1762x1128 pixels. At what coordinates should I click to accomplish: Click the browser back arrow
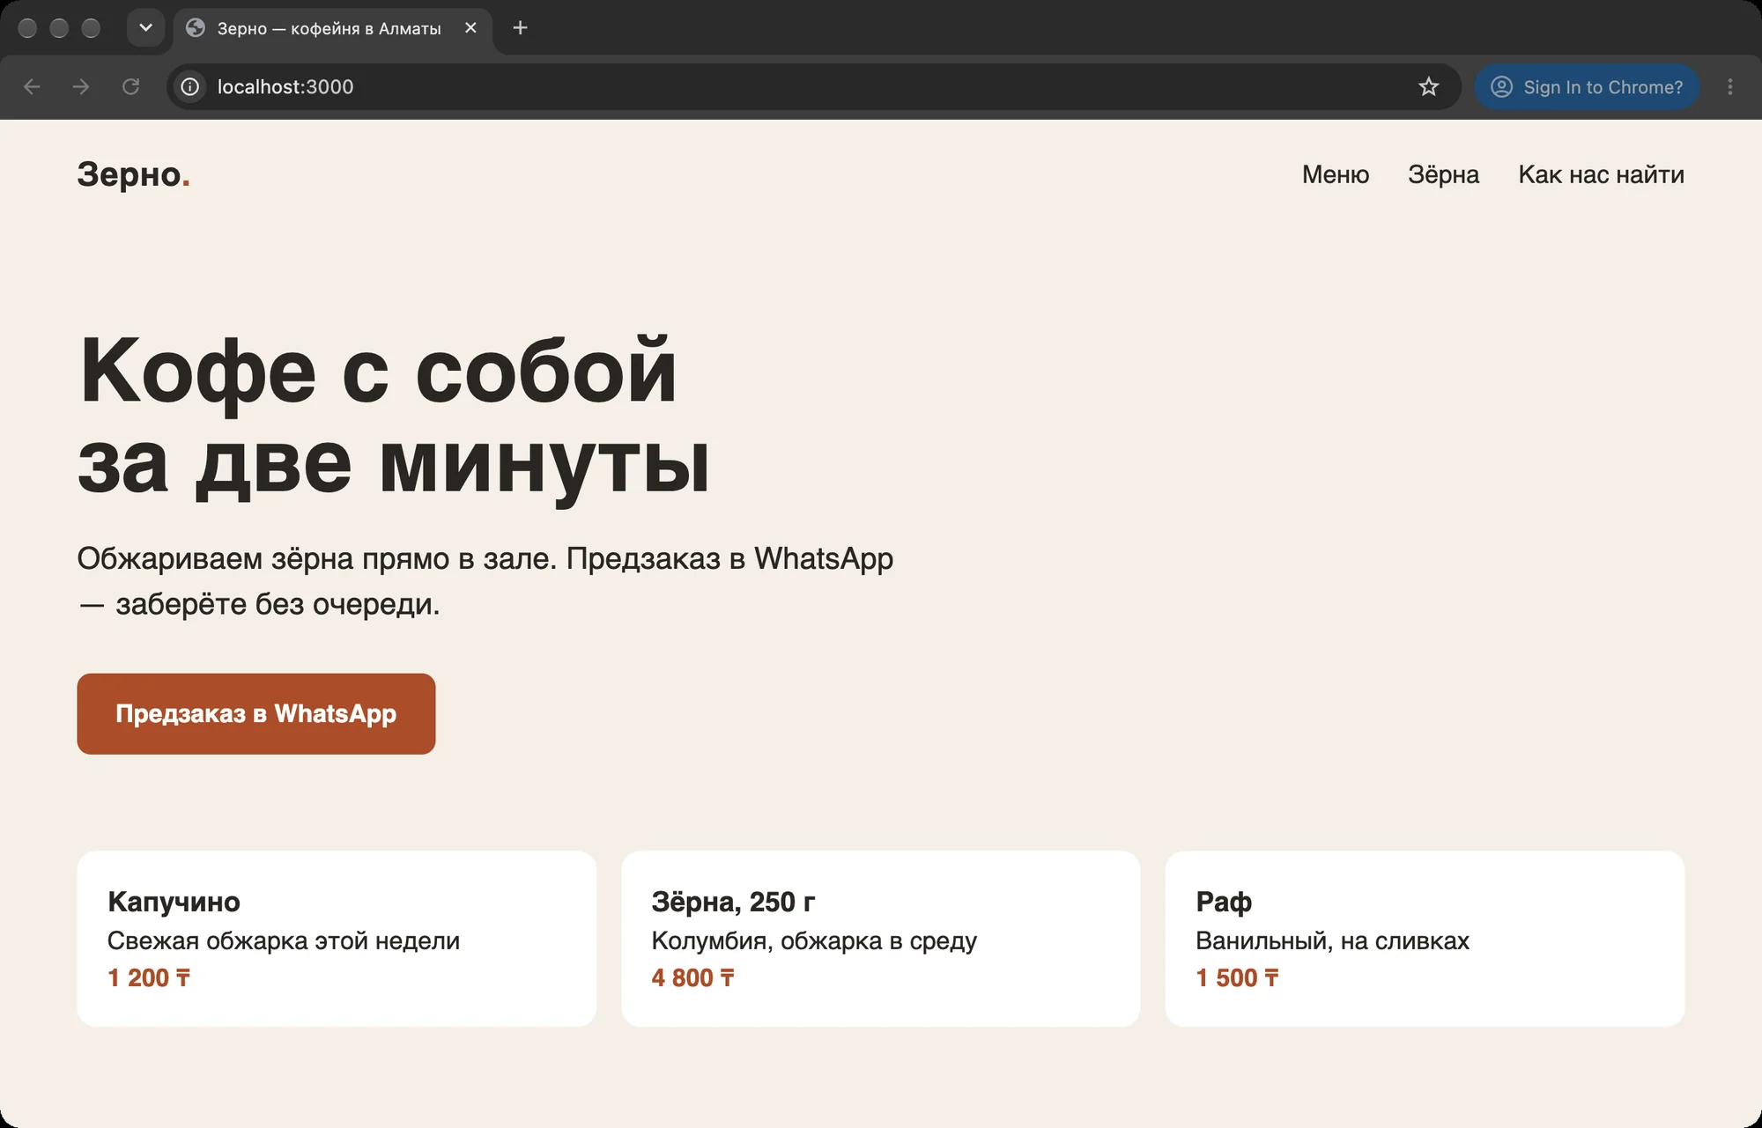(32, 86)
